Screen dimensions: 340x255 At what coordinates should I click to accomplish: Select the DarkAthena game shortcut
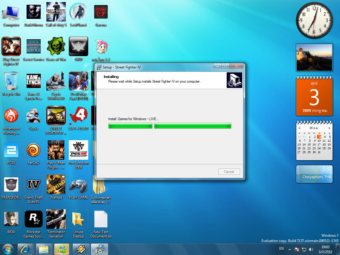(34, 15)
